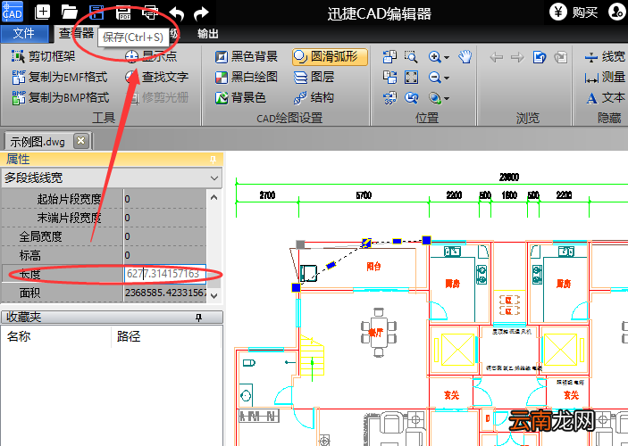This screenshot has width=628, height=446.
Task: Open the 结构 structure panel
Action: 314,97
